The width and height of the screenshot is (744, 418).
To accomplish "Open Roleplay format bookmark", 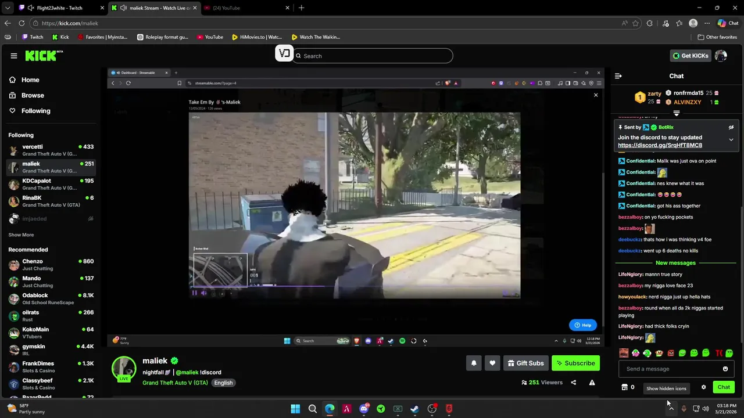I will (162, 37).
